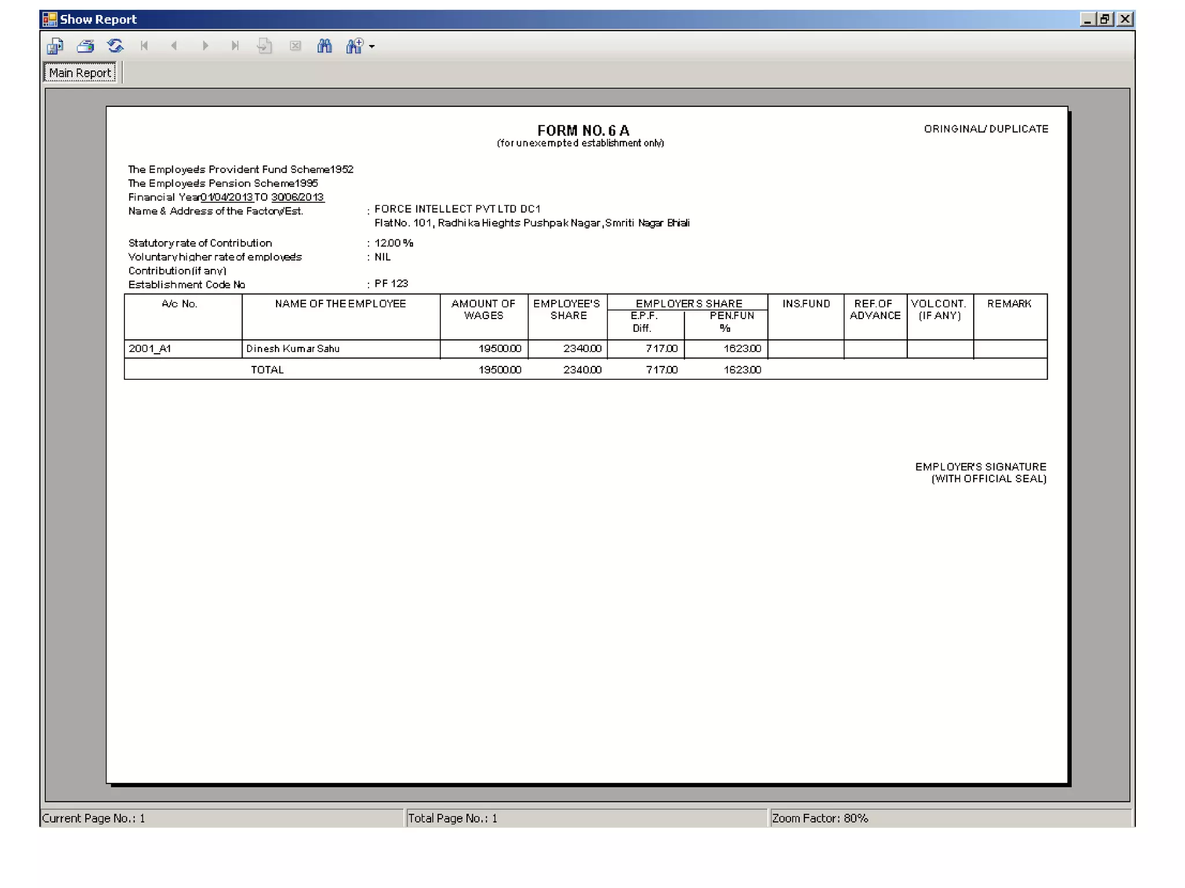Click the Go To Page icon

click(x=264, y=46)
